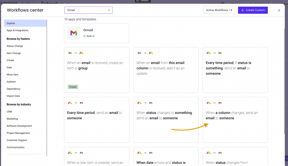The image size is (288, 166).
Task: Click the 'Browse by feature' heading
Action: pyautogui.click(x=18, y=39)
